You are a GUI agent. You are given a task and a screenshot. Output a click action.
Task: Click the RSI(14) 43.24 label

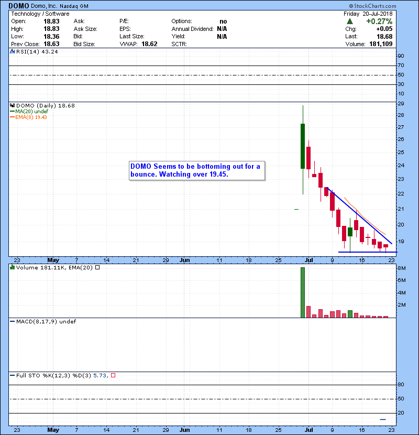37,51
